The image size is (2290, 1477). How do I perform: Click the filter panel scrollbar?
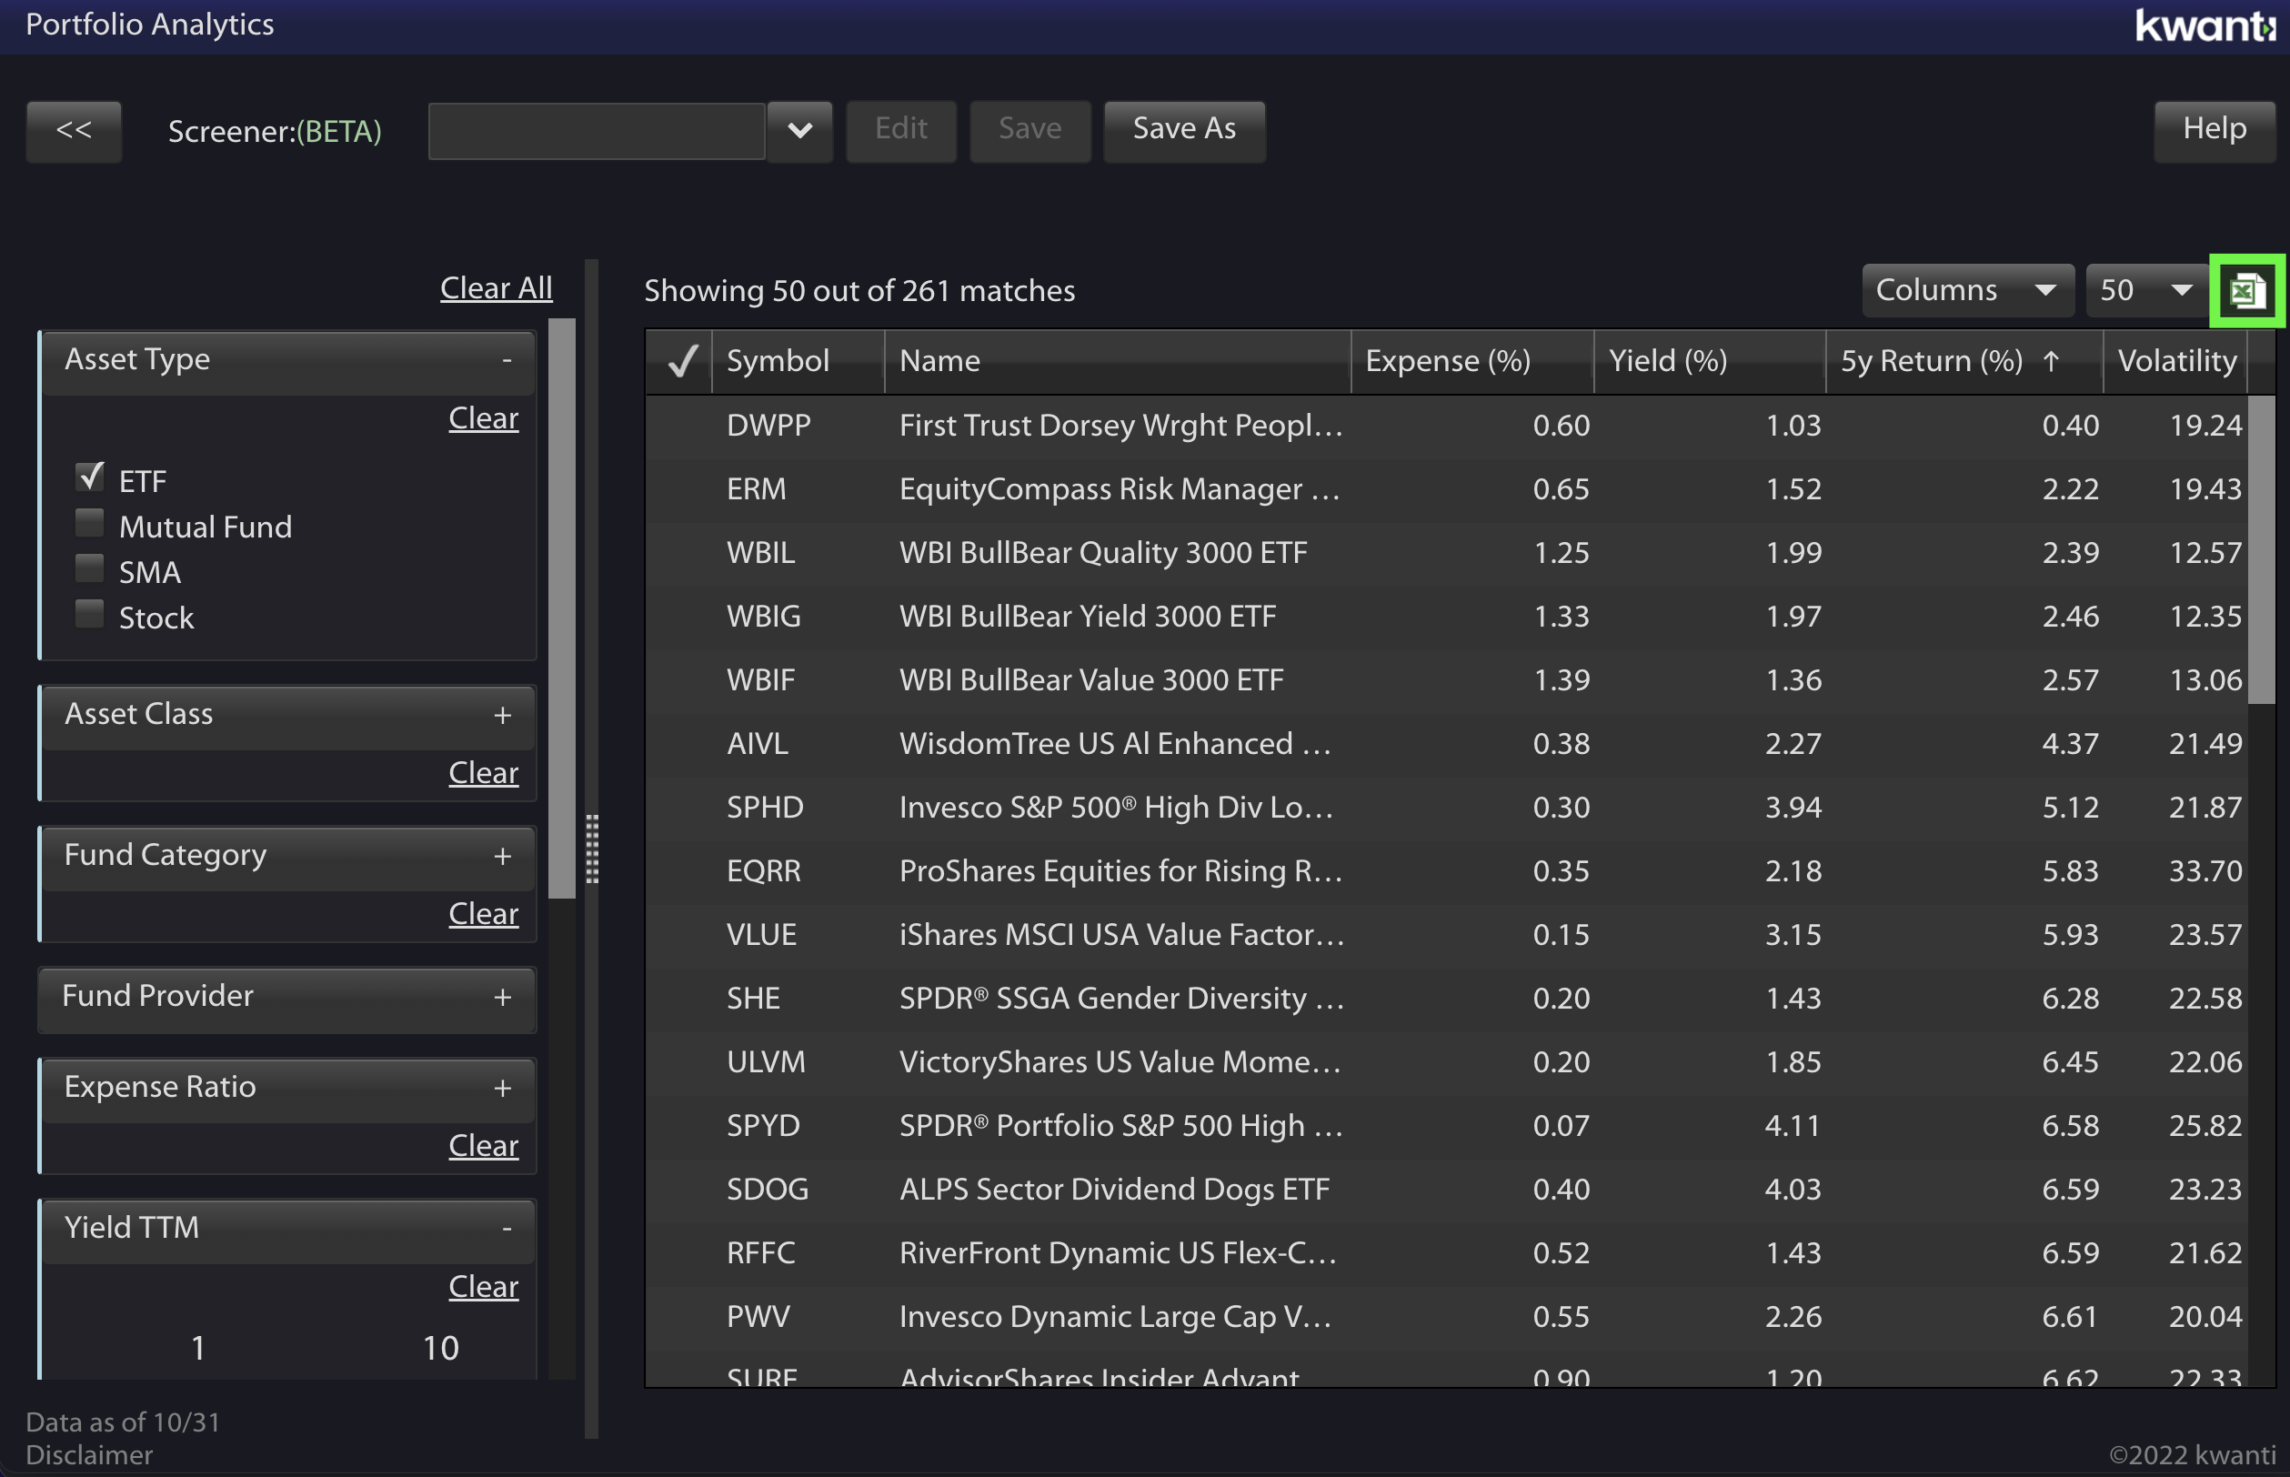[562, 609]
